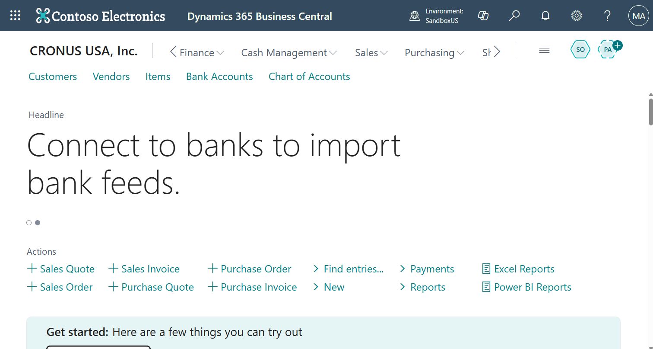
Task: Open the Chart of Accounts
Action: 309,77
